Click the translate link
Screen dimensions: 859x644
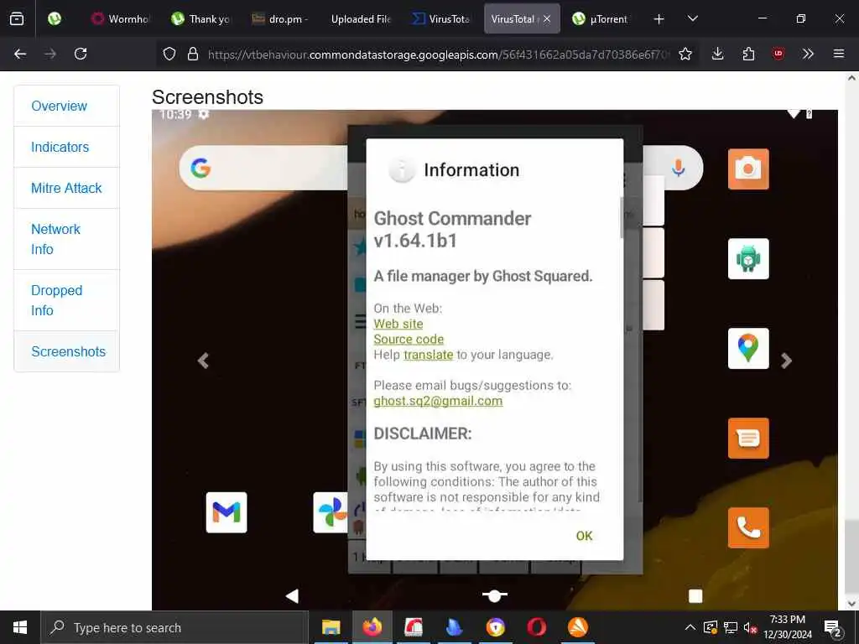[429, 355]
